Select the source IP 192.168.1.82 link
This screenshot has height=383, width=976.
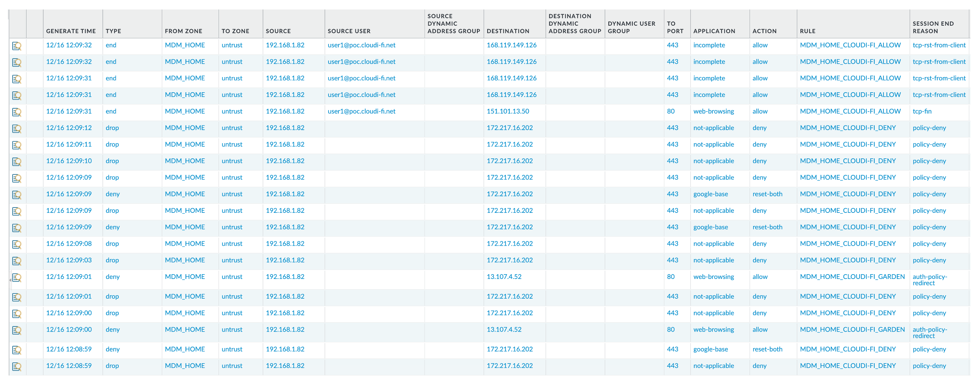click(x=285, y=45)
